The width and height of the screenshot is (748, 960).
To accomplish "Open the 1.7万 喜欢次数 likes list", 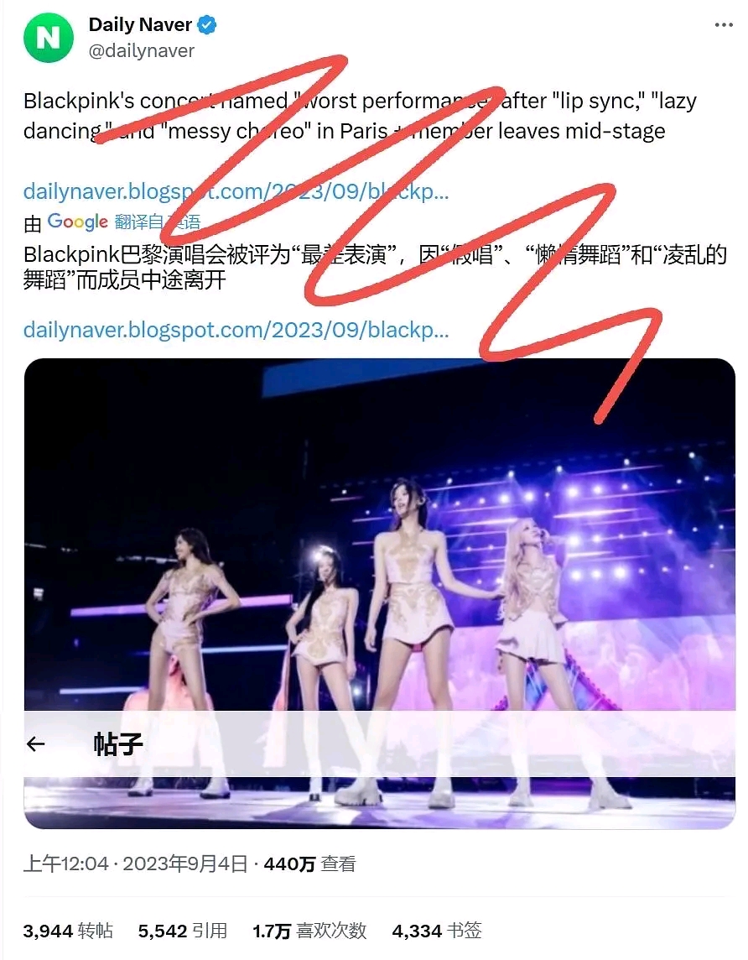I will (309, 931).
